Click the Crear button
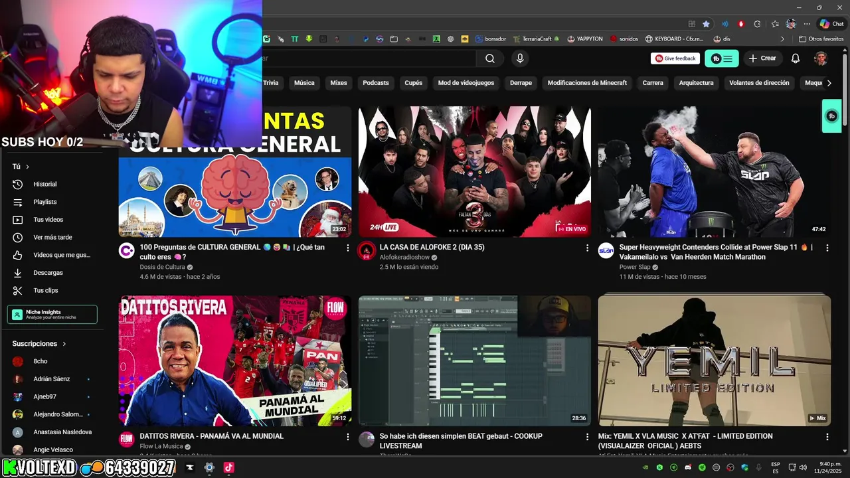The width and height of the screenshot is (850, 478). point(762,58)
